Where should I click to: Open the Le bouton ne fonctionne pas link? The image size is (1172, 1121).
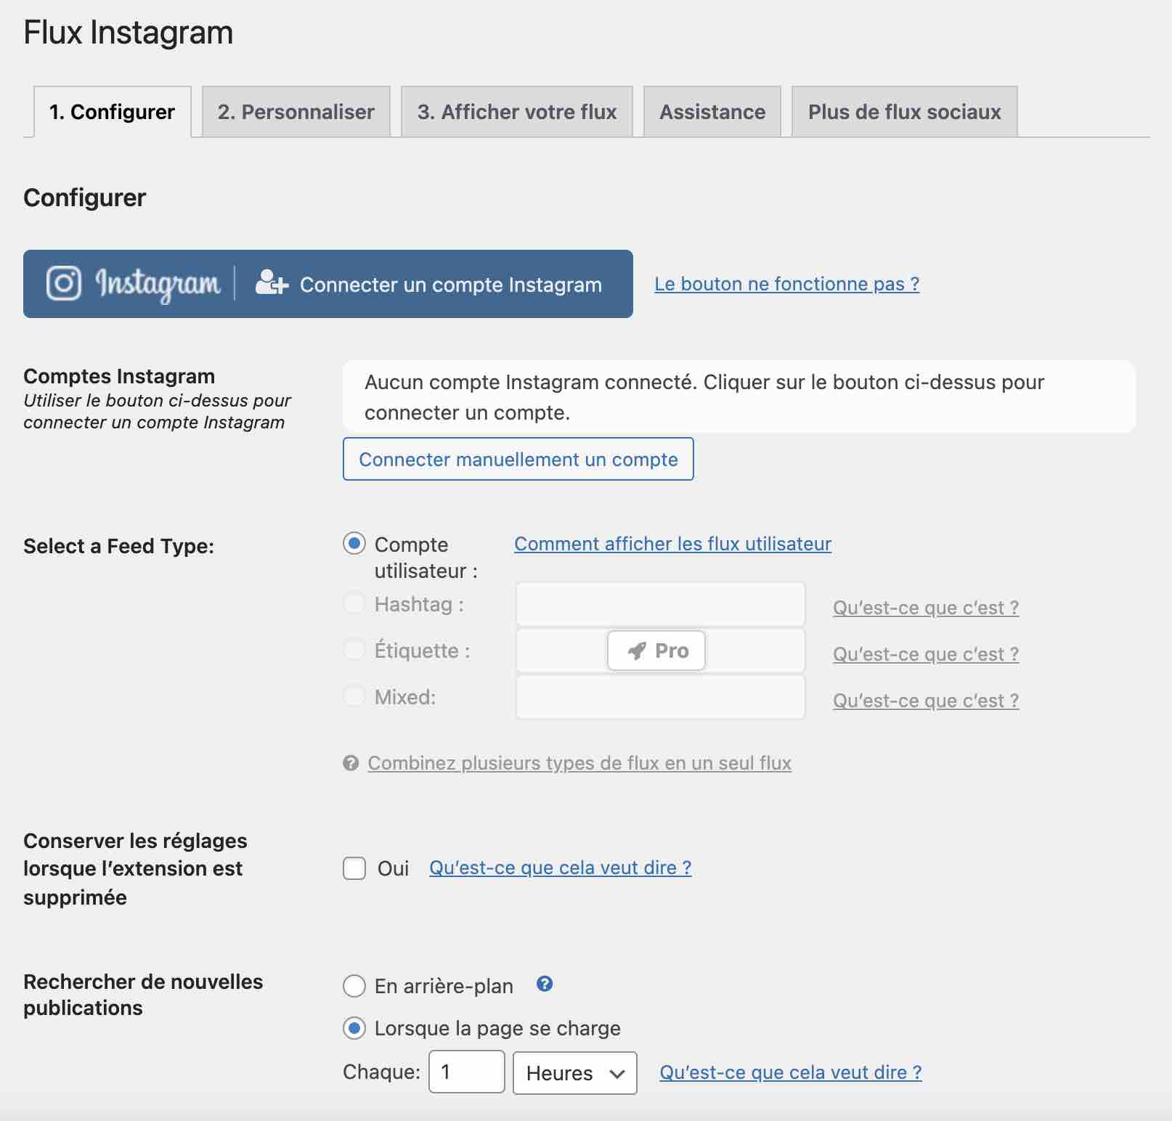point(786,284)
